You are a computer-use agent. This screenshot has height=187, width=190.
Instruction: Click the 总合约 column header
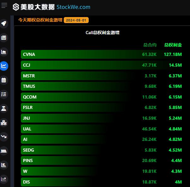click(150, 45)
